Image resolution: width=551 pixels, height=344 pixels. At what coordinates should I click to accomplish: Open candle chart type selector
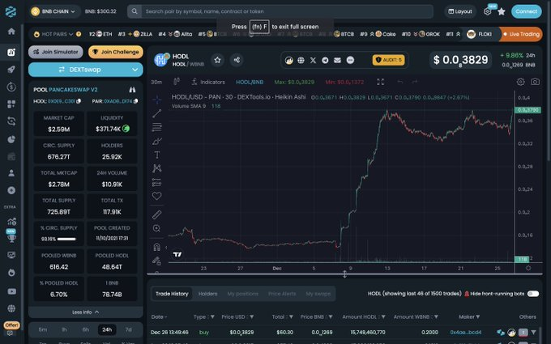pyautogui.click(x=177, y=82)
